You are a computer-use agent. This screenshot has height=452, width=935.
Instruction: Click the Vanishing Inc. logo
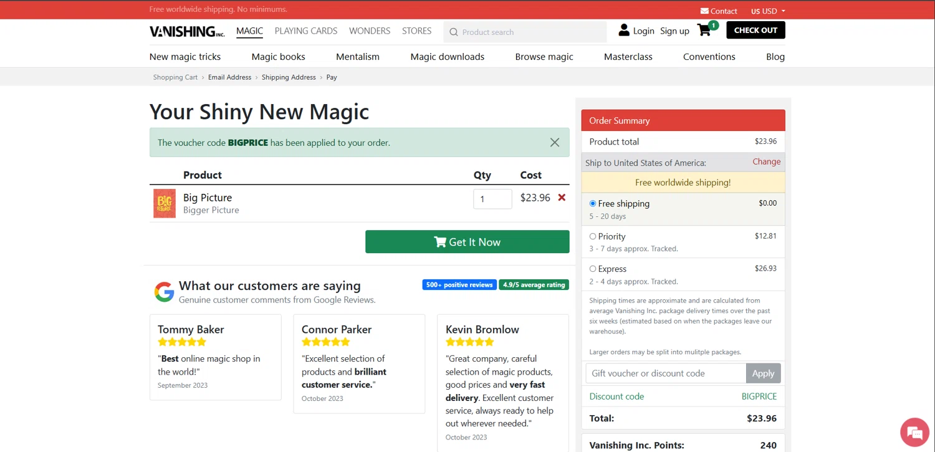click(187, 31)
